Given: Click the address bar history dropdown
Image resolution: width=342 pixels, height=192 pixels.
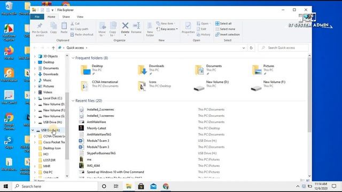Looking at the screenshot, I should (244, 48).
